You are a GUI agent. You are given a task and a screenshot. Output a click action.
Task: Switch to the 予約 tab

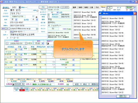tap(97, 7)
